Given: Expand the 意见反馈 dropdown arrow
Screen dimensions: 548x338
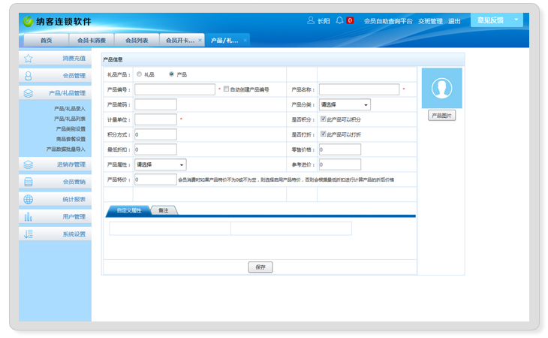Looking at the screenshot, I should 516,20.
